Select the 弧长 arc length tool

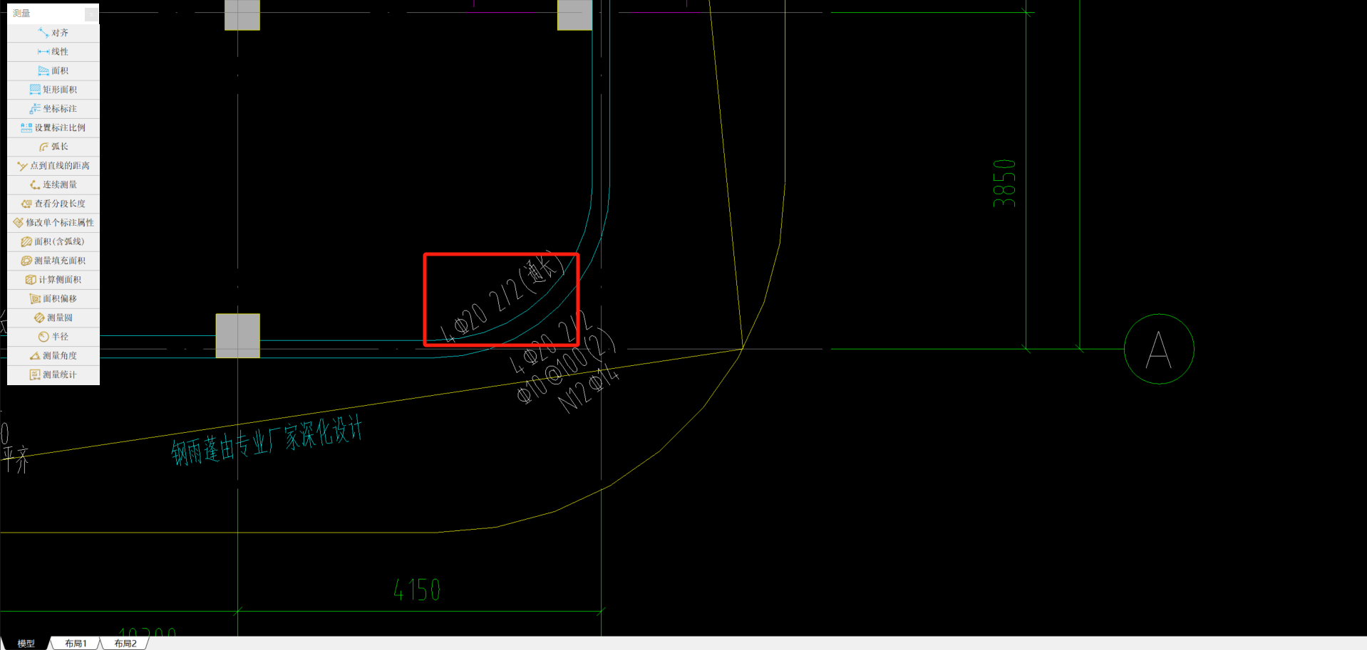[x=53, y=147]
